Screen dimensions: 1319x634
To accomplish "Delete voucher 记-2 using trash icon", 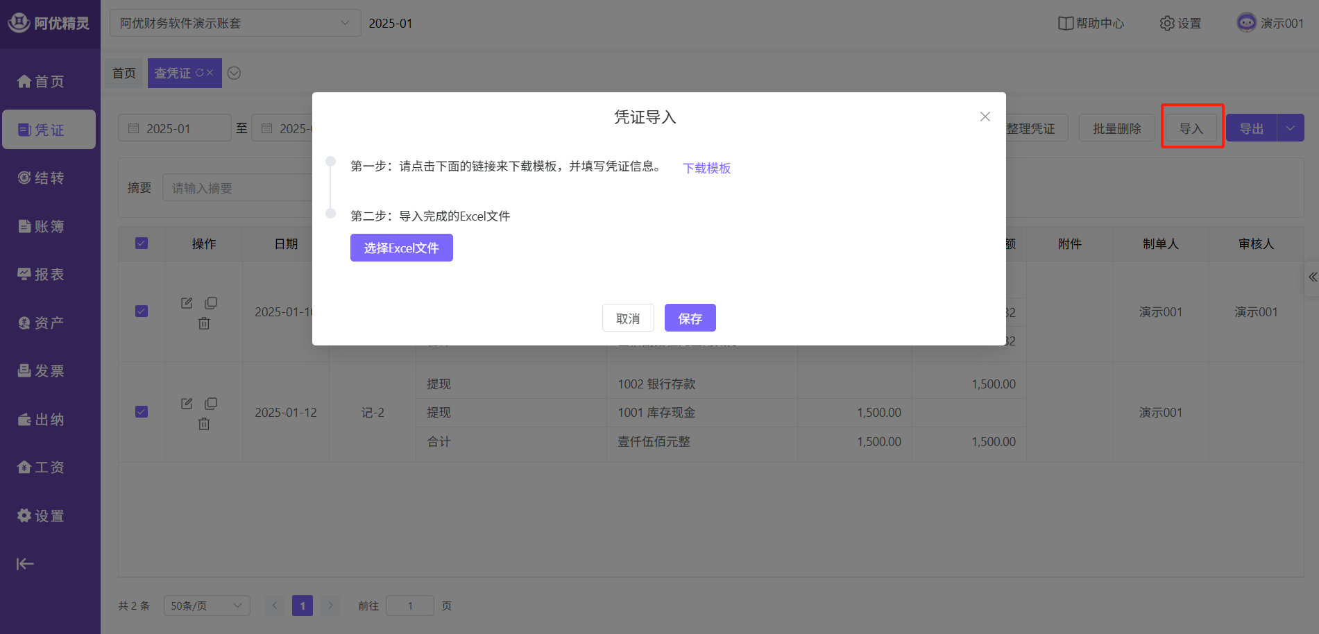I will coord(204,424).
